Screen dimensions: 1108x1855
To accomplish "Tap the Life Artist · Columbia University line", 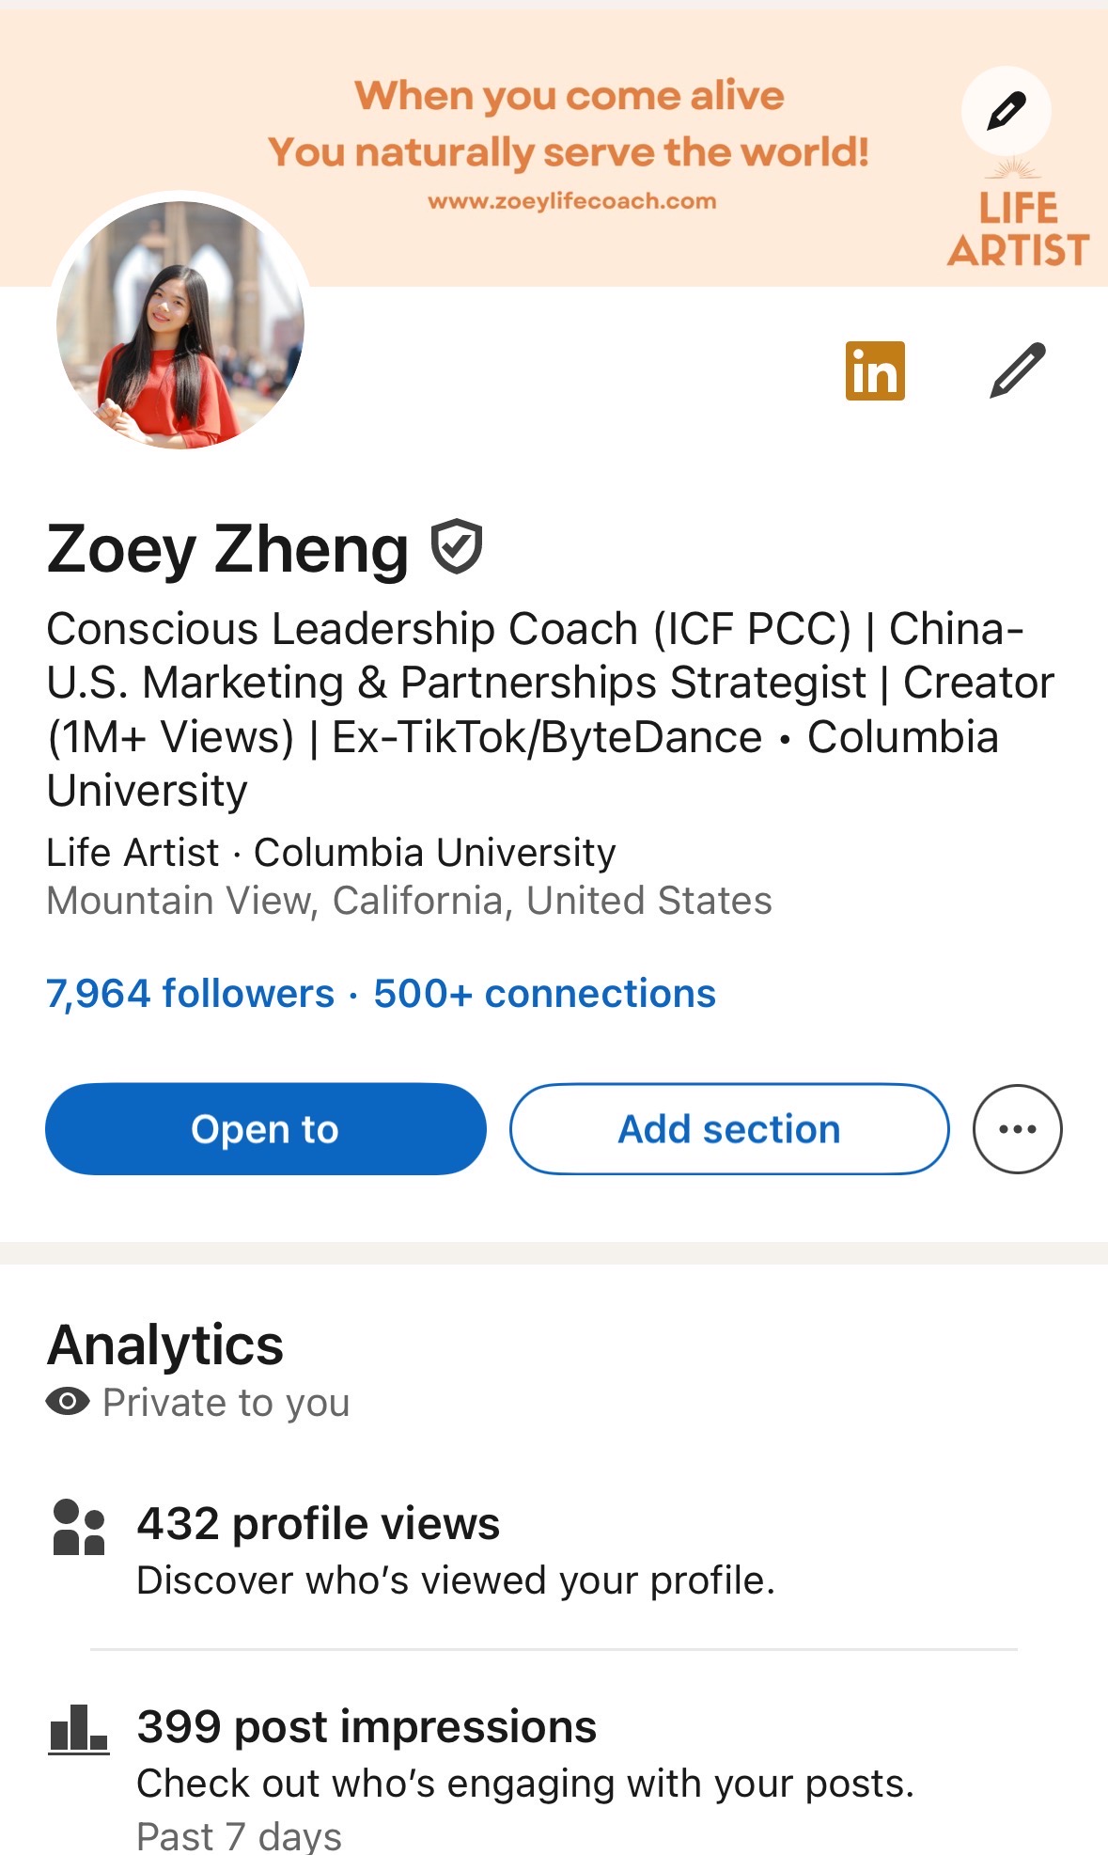I will (331, 853).
